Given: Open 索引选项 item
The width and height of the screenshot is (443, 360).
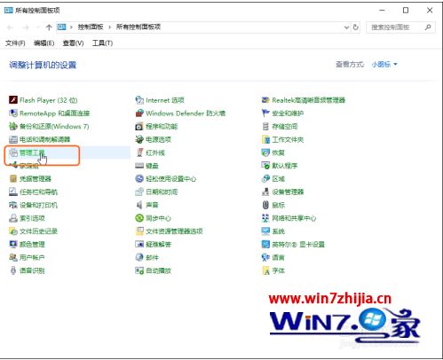Looking at the screenshot, I should coord(27,218).
